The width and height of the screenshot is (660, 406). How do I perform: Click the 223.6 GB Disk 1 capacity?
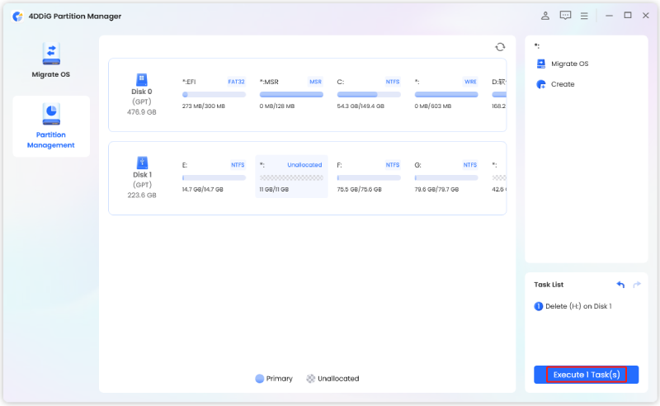(142, 196)
